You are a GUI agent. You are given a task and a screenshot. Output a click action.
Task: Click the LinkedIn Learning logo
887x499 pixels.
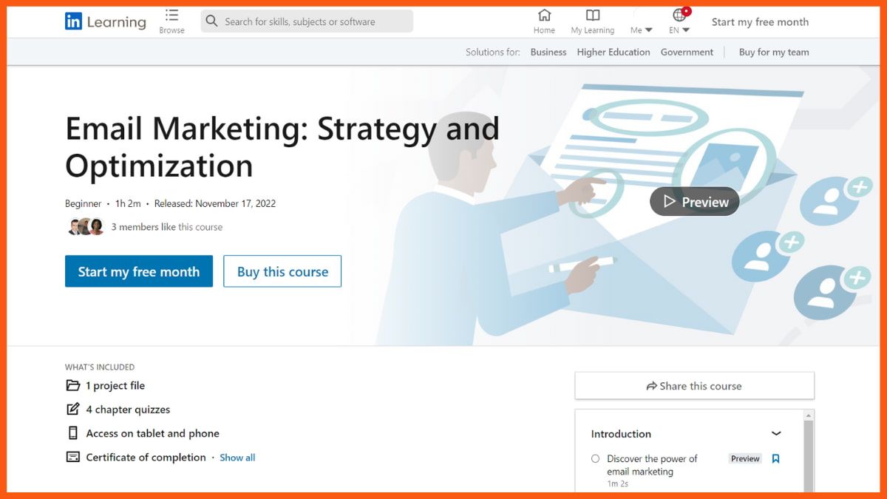click(103, 21)
